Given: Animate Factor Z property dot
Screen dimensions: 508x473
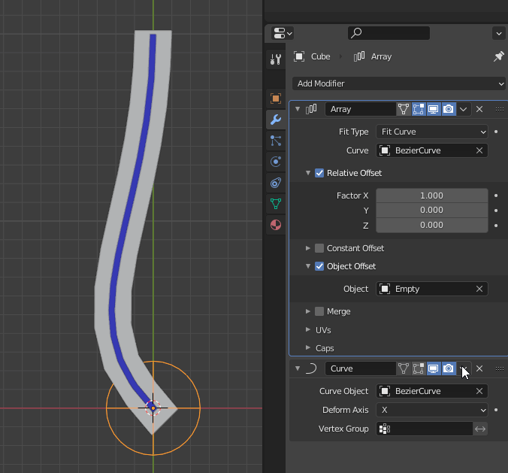Looking at the screenshot, I should [496, 226].
